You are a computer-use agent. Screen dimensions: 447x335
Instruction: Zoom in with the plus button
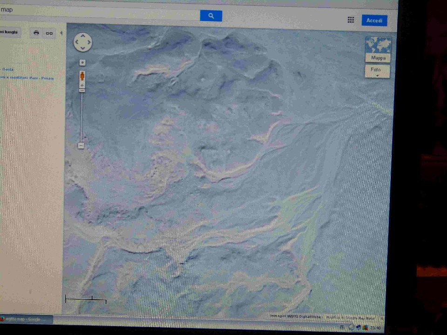pyautogui.click(x=82, y=85)
